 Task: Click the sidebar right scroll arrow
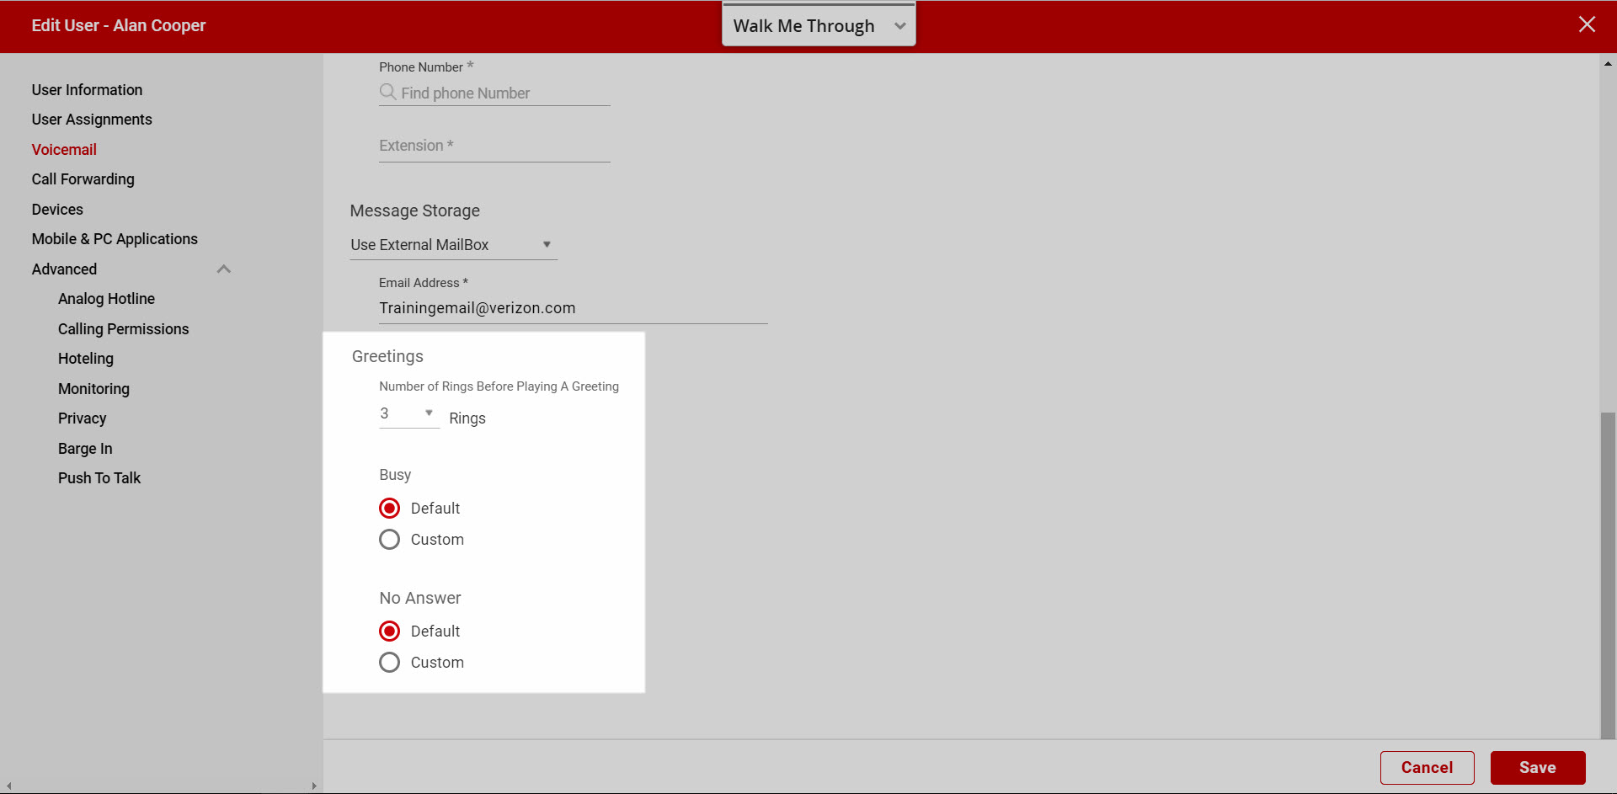(314, 786)
